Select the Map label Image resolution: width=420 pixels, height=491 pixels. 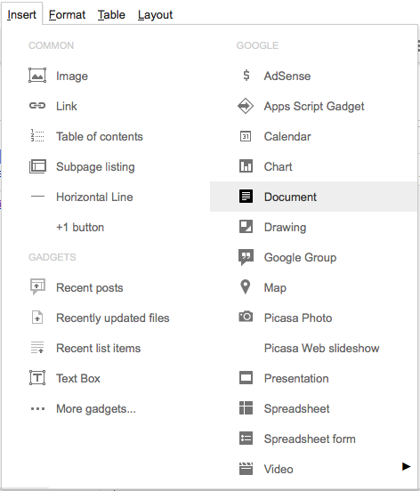pos(275,288)
